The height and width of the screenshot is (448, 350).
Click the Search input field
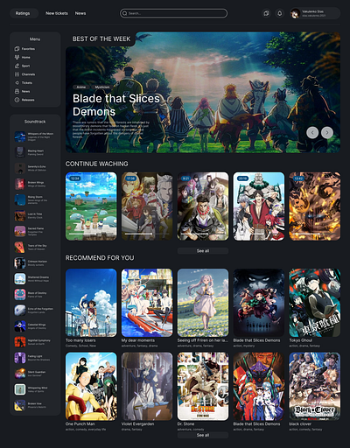tap(173, 13)
